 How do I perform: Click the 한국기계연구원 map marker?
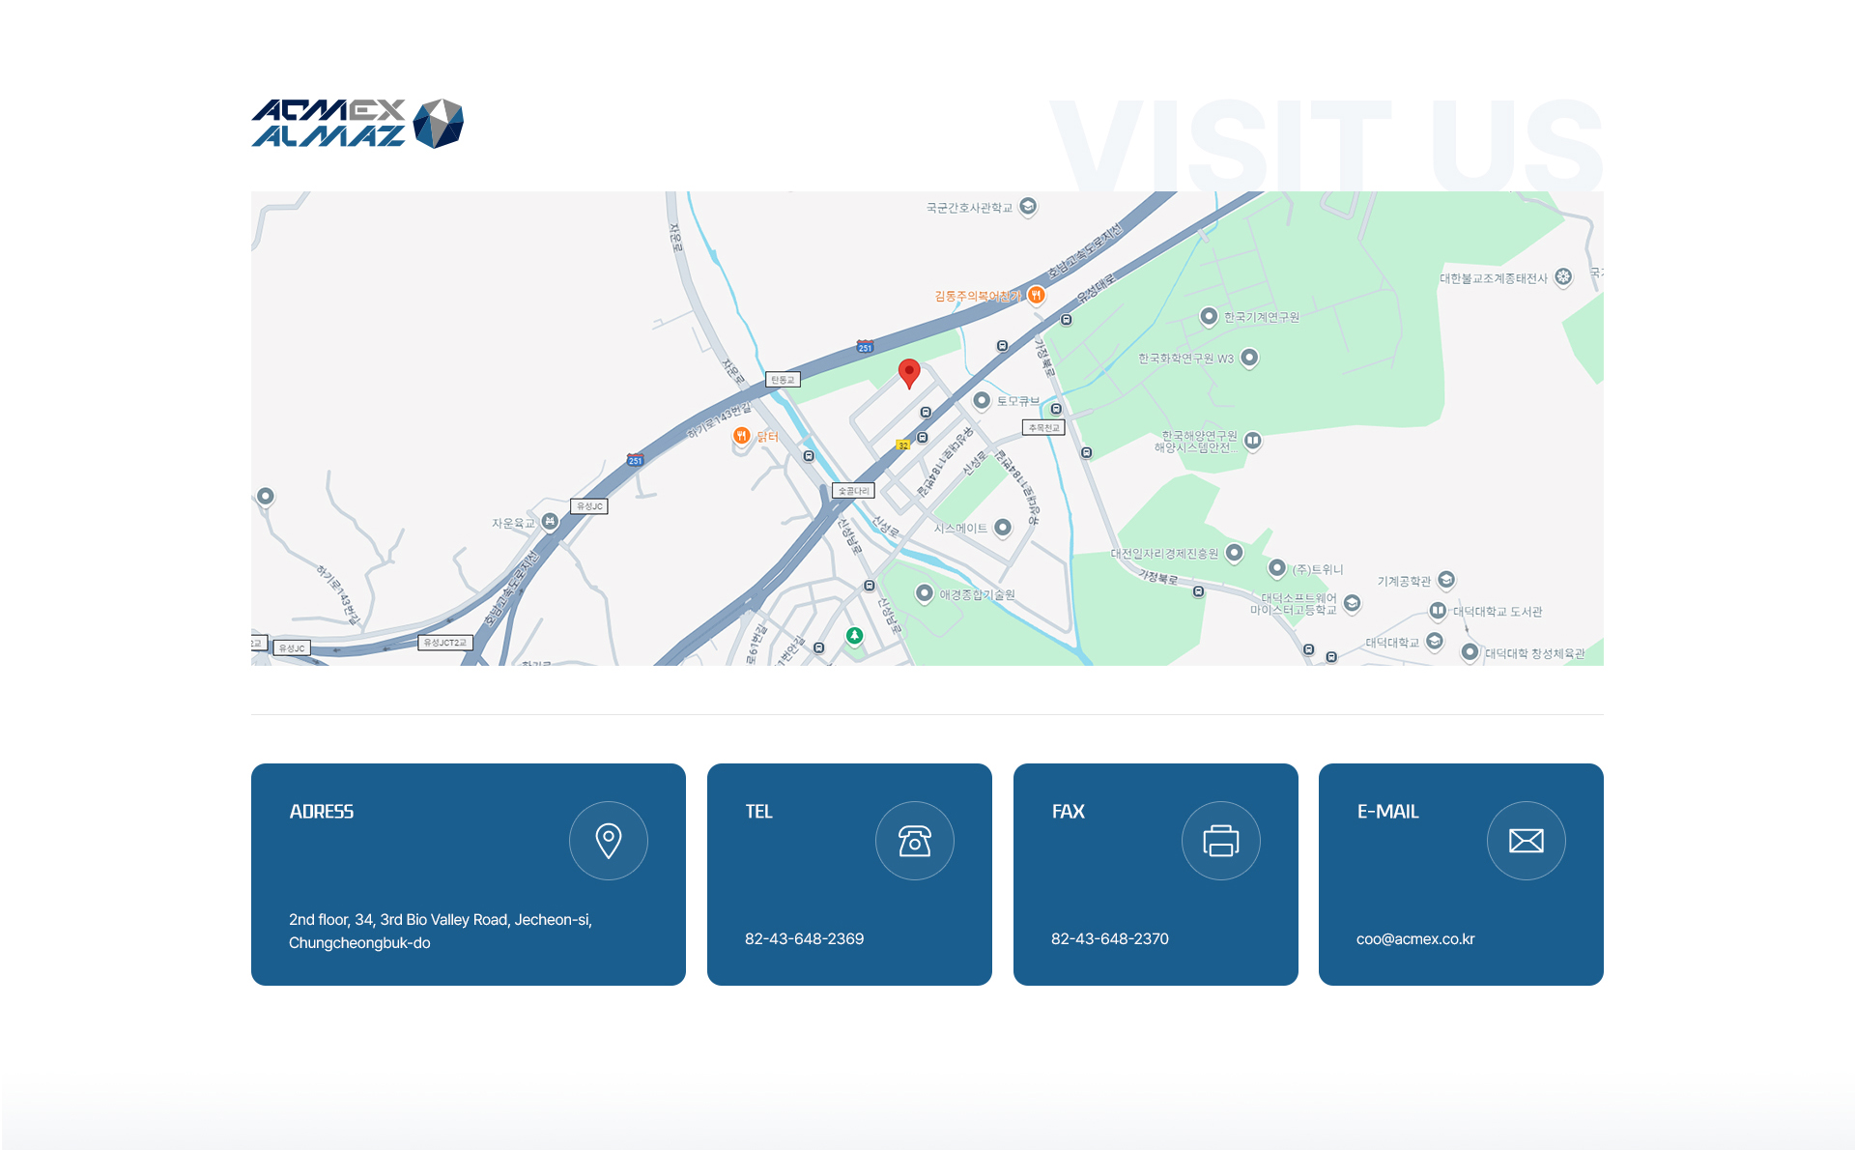(1208, 316)
